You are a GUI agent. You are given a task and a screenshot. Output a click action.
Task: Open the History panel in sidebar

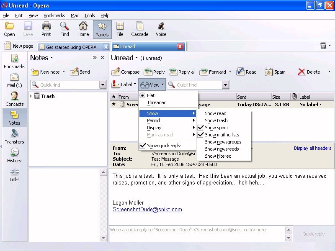coord(14,156)
